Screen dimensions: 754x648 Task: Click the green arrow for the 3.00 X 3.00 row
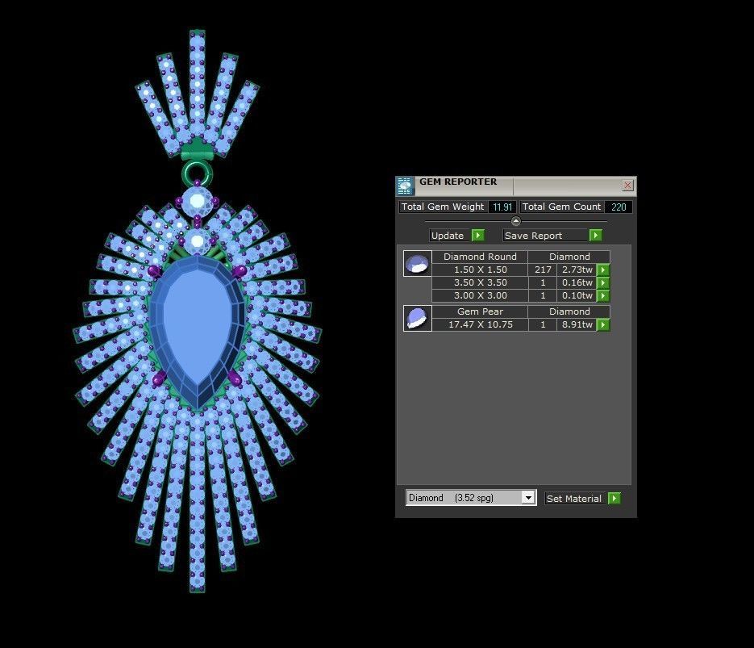(603, 295)
